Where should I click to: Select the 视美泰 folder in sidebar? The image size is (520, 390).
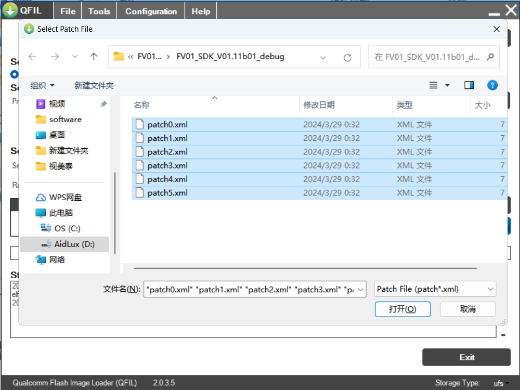(x=61, y=166)
